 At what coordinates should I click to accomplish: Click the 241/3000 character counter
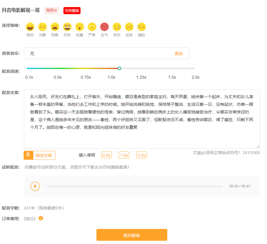(x=251, y=153)
